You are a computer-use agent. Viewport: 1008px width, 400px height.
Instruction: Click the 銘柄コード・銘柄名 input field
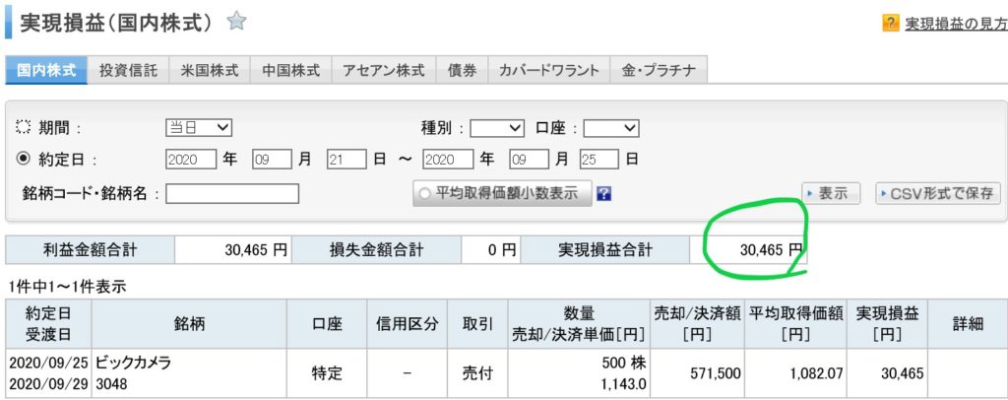tap(232, 193)
